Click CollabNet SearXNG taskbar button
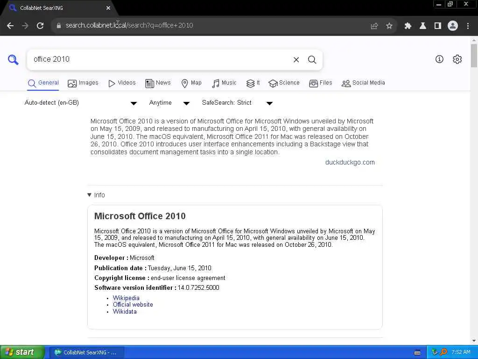The width and height of the screenshot is (478, 359). pyautogui.click(x=86, y=352)
